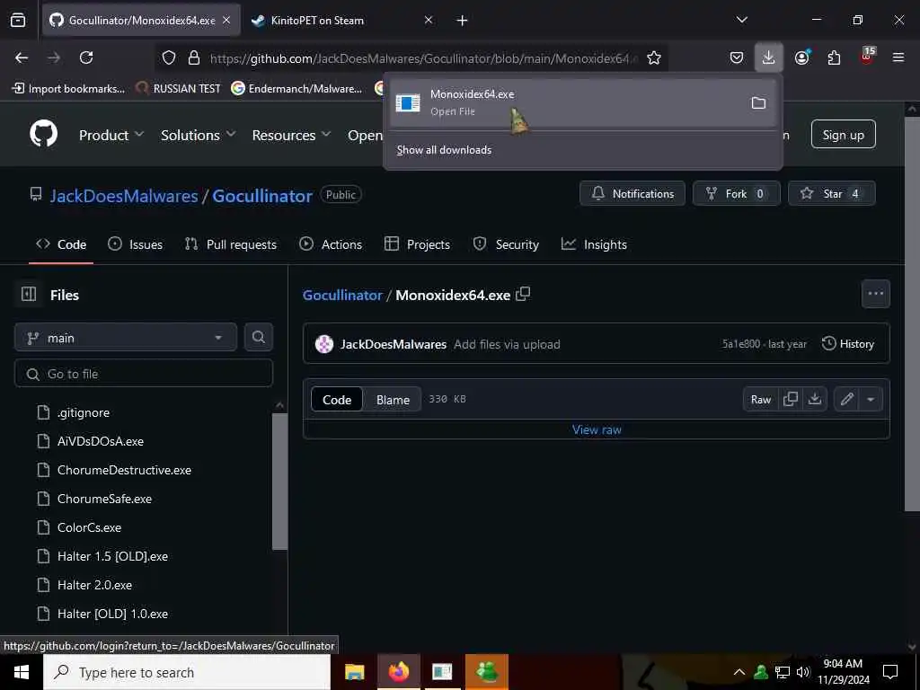
Task: Open .gitignore in file tree
Action: click(x=84, y=412)
